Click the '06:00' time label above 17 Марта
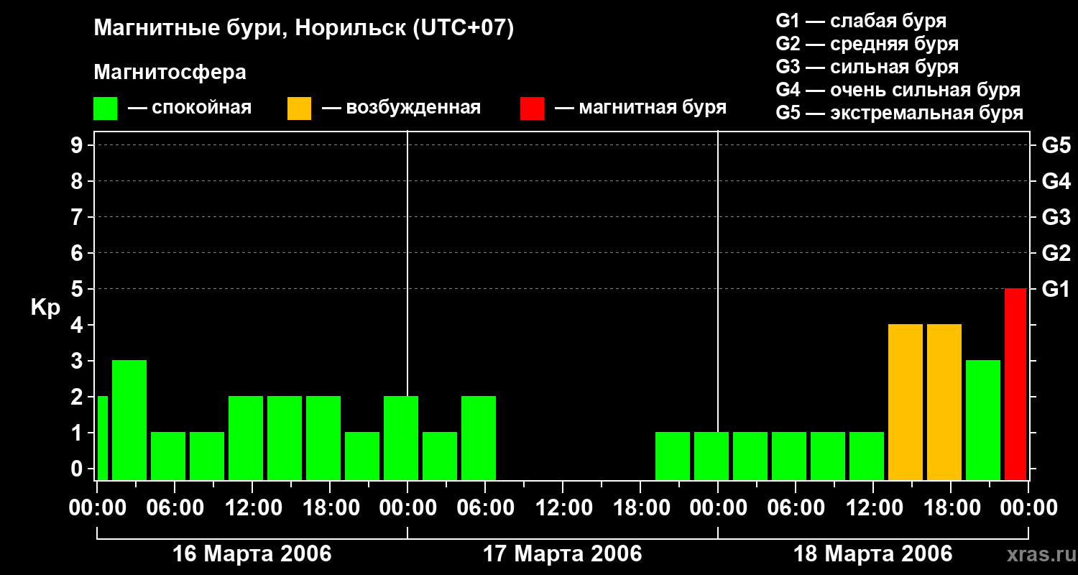The height and width of the screenshot is (575, 1078). pos(485,508)
